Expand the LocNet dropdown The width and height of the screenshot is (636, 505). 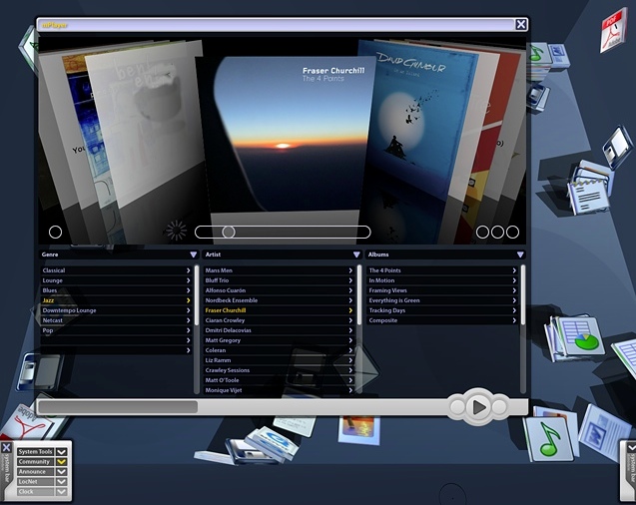tap(61, 481)
